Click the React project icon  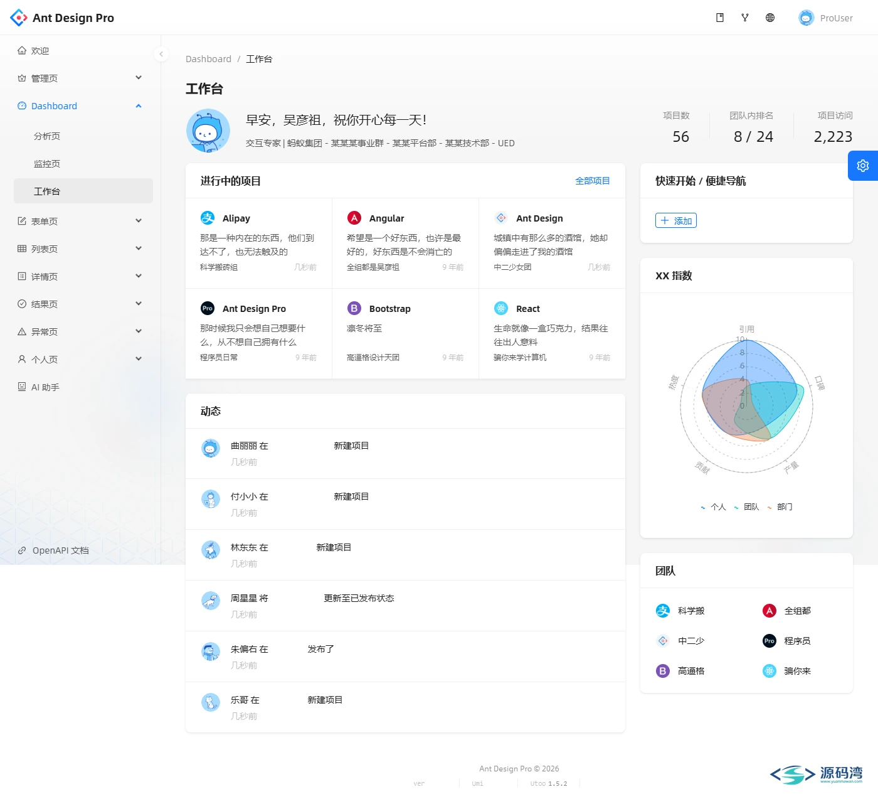pos(501,308)
